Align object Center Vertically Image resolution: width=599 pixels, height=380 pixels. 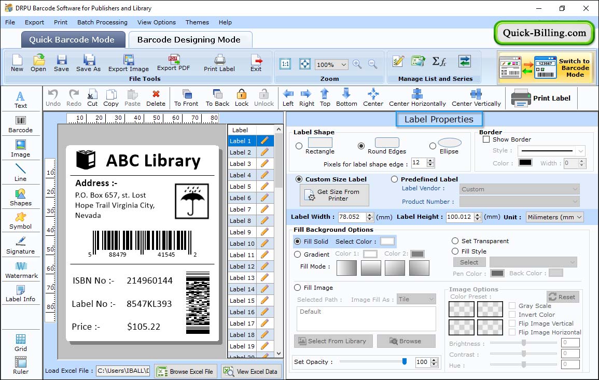[477, 98]
